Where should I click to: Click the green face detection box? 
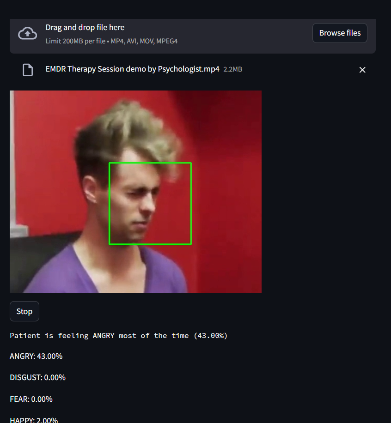tap(150, 204)
